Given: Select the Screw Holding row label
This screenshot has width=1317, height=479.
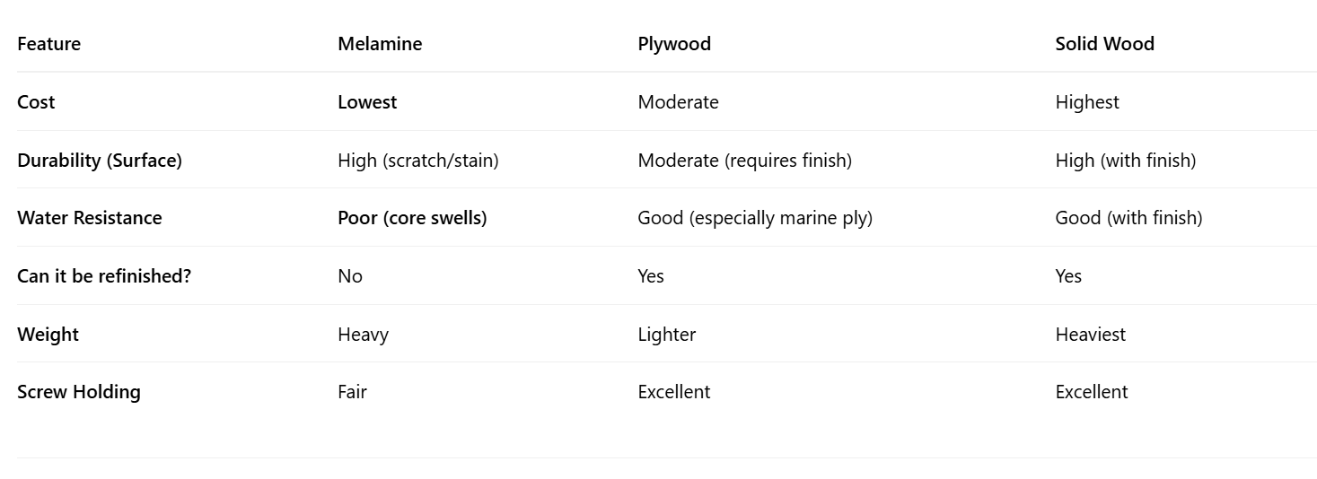Looking at the screenshot, I should pyautogui.click(x=79, y=392).
